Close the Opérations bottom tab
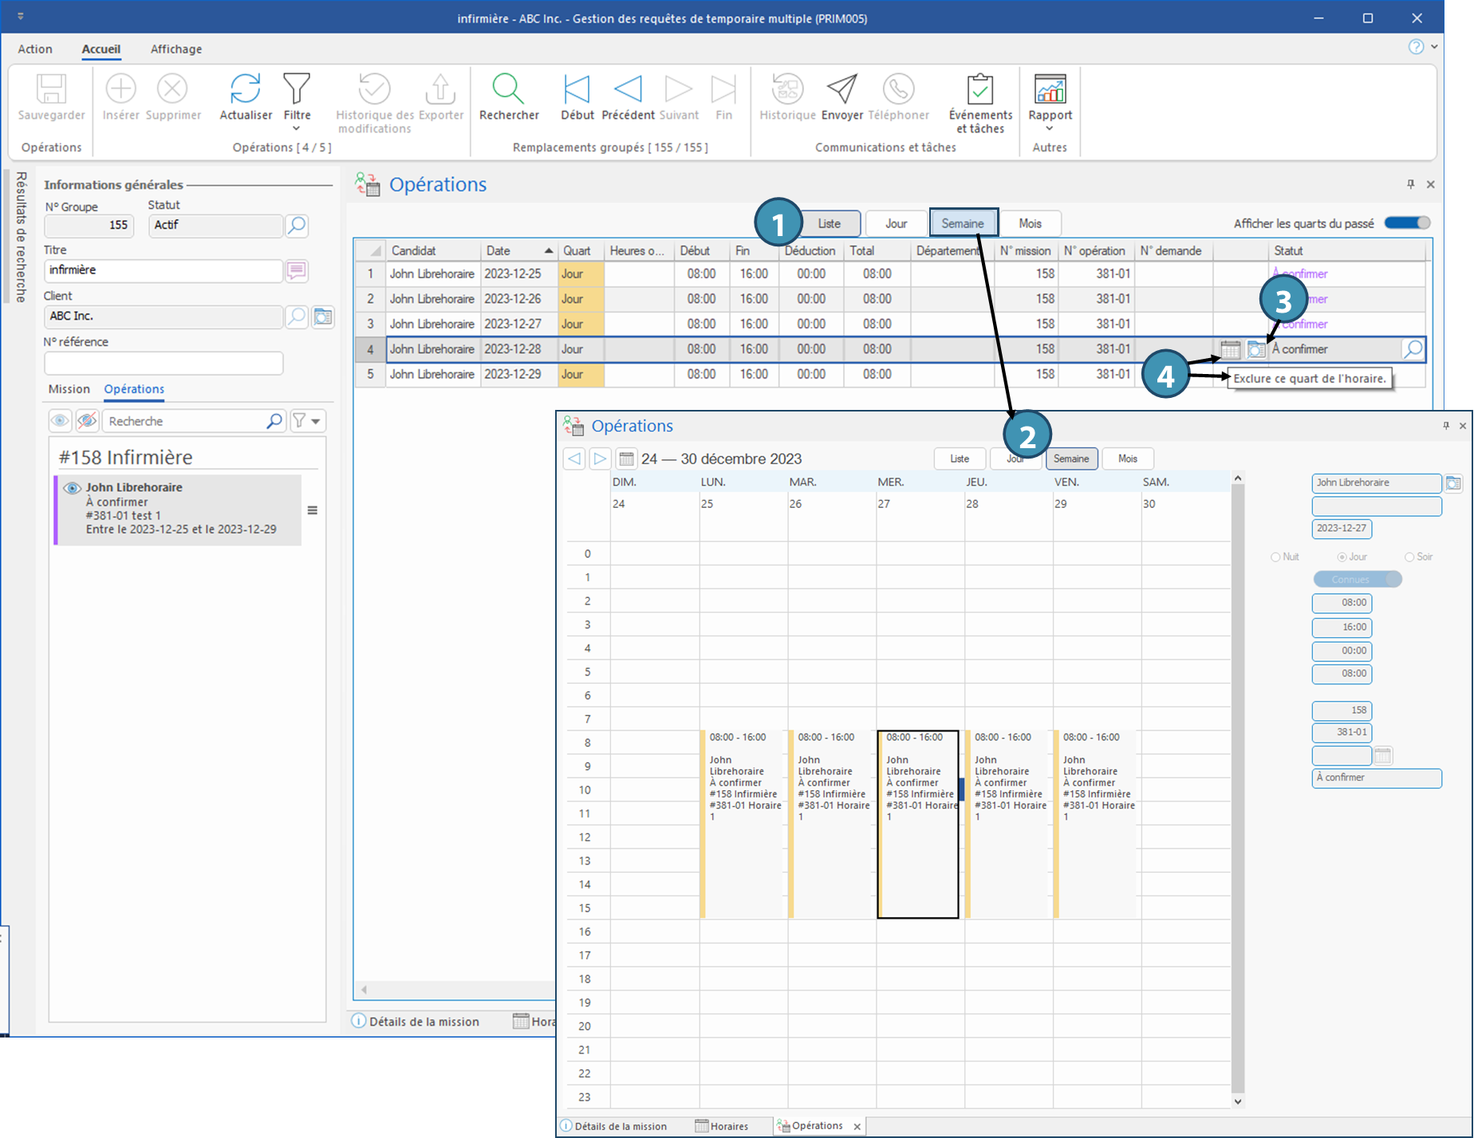 tap(857, 1127)
